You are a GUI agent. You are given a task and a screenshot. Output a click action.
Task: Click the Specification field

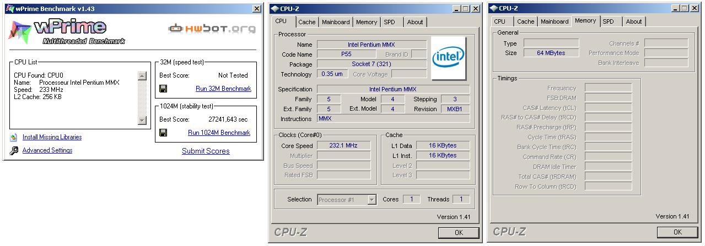tap(393, 89)
